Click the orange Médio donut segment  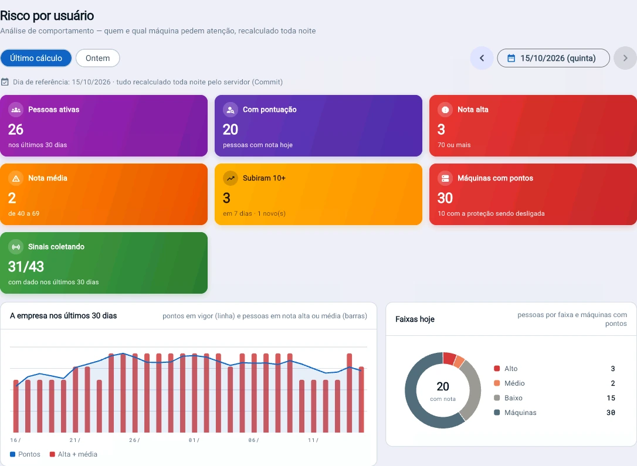pyautogui.click(x=459, y=362)
